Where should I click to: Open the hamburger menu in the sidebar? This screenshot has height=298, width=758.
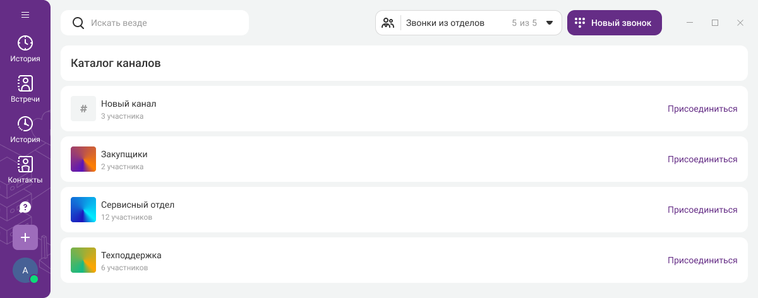click(25, 15)
